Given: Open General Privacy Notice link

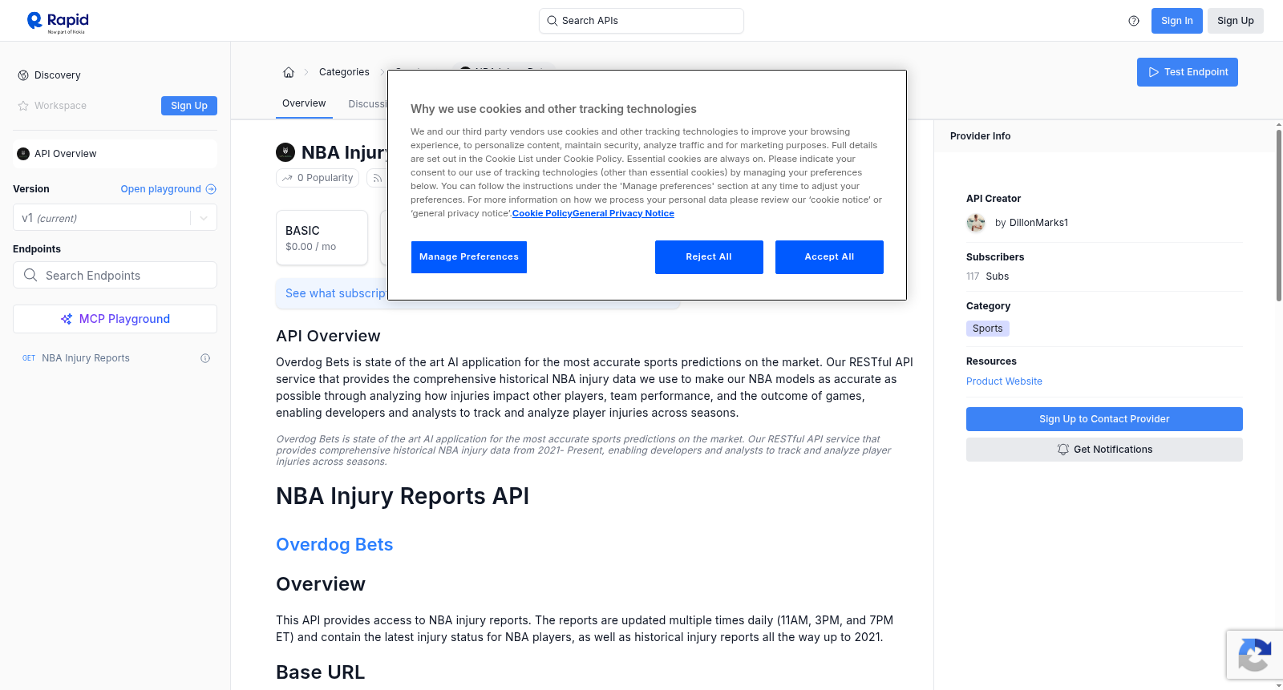Looking at the screenshot, I should (624, 213).
